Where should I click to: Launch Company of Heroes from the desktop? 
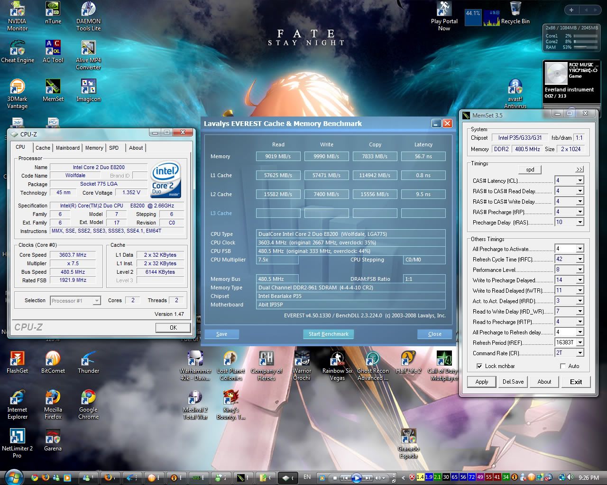(x=266, y=359)
